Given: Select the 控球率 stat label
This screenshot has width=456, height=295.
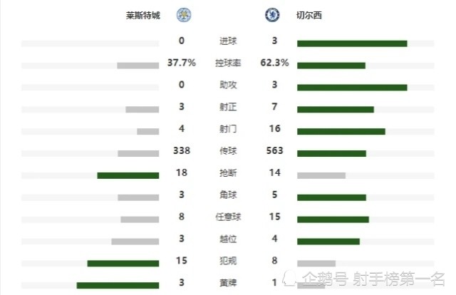Looking at the screenshot, I should pyautogui.click(x=228, y=63).
